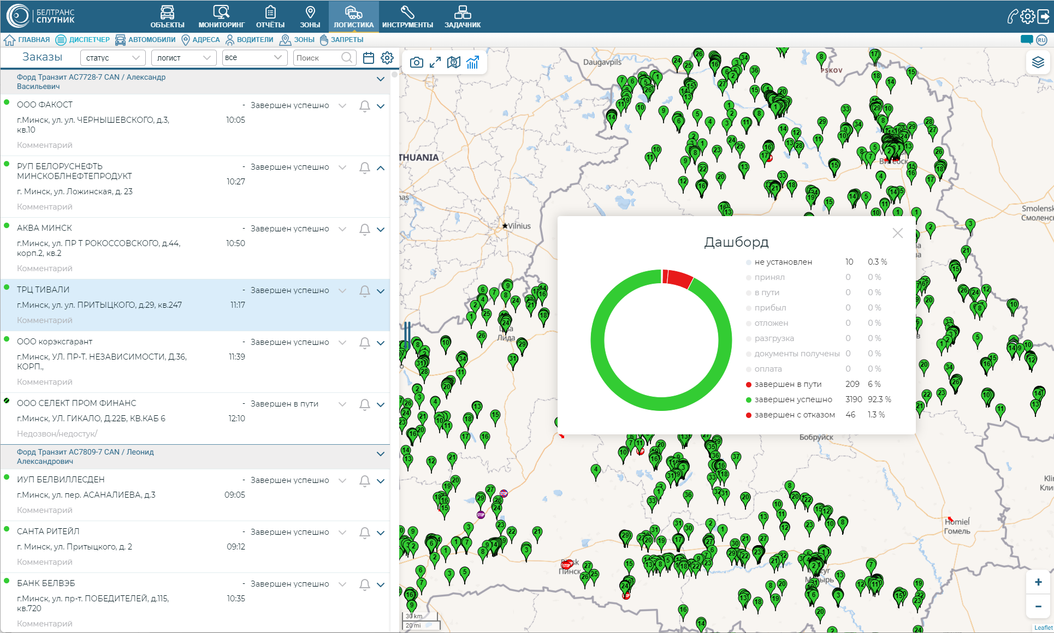The width and height of the screenshot is (1054, 633).
Task: Open the 'логист' filter dropdown
Action: point(183,58)
